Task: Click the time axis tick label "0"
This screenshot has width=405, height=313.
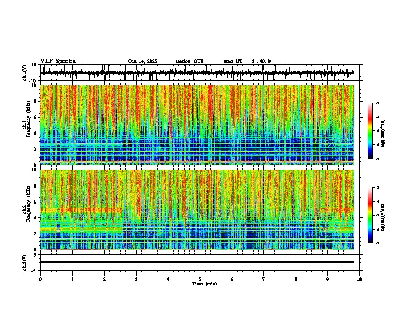Action: click(40, 279)
